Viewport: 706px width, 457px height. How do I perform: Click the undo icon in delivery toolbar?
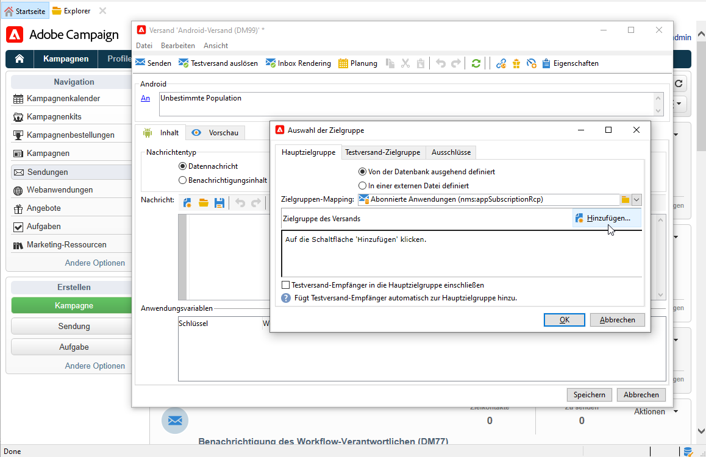tap(441, 63)
